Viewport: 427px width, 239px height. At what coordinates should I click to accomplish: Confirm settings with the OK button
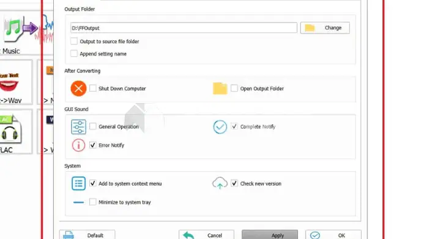tap(333, 235)
